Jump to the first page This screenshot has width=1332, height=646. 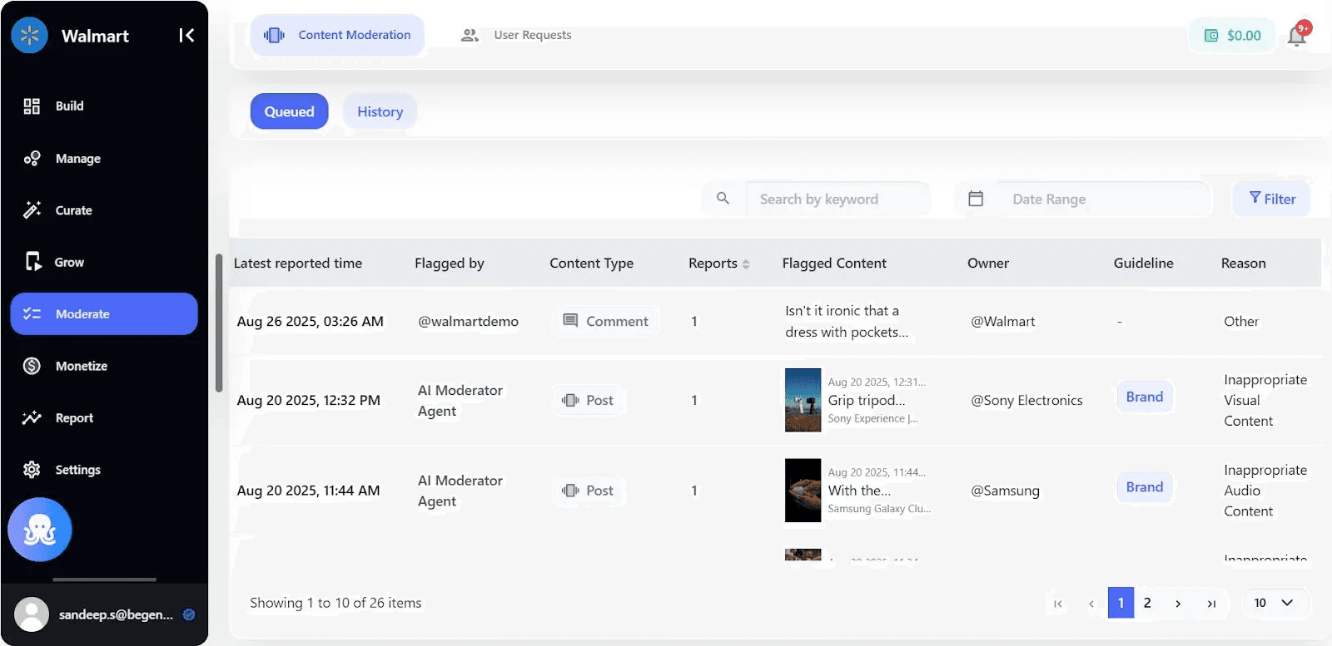pyautogui.click(x=1057, y=604)
